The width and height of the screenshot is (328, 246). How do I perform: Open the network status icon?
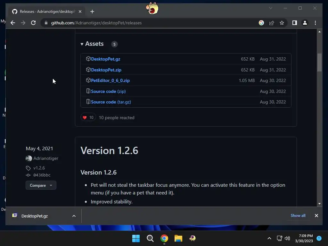pyautogui.click(x=279, y=238)
